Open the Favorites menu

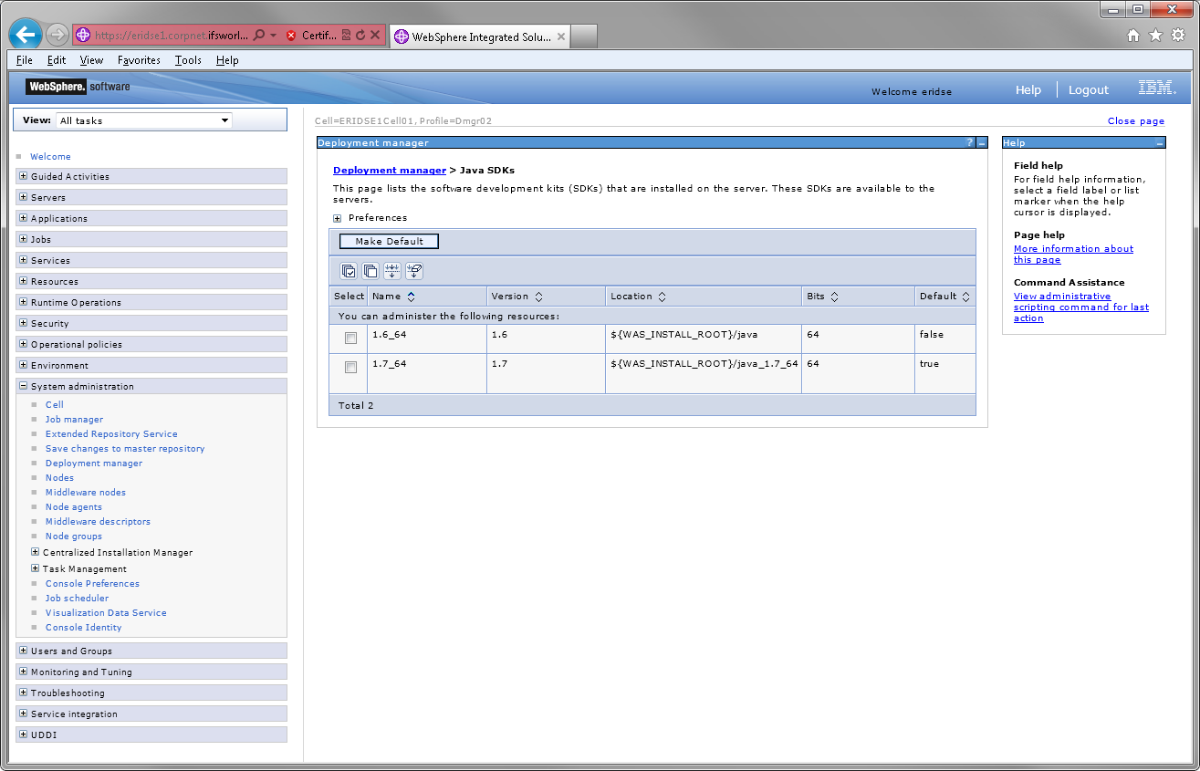pyautogui.click(x=139, y=60)
